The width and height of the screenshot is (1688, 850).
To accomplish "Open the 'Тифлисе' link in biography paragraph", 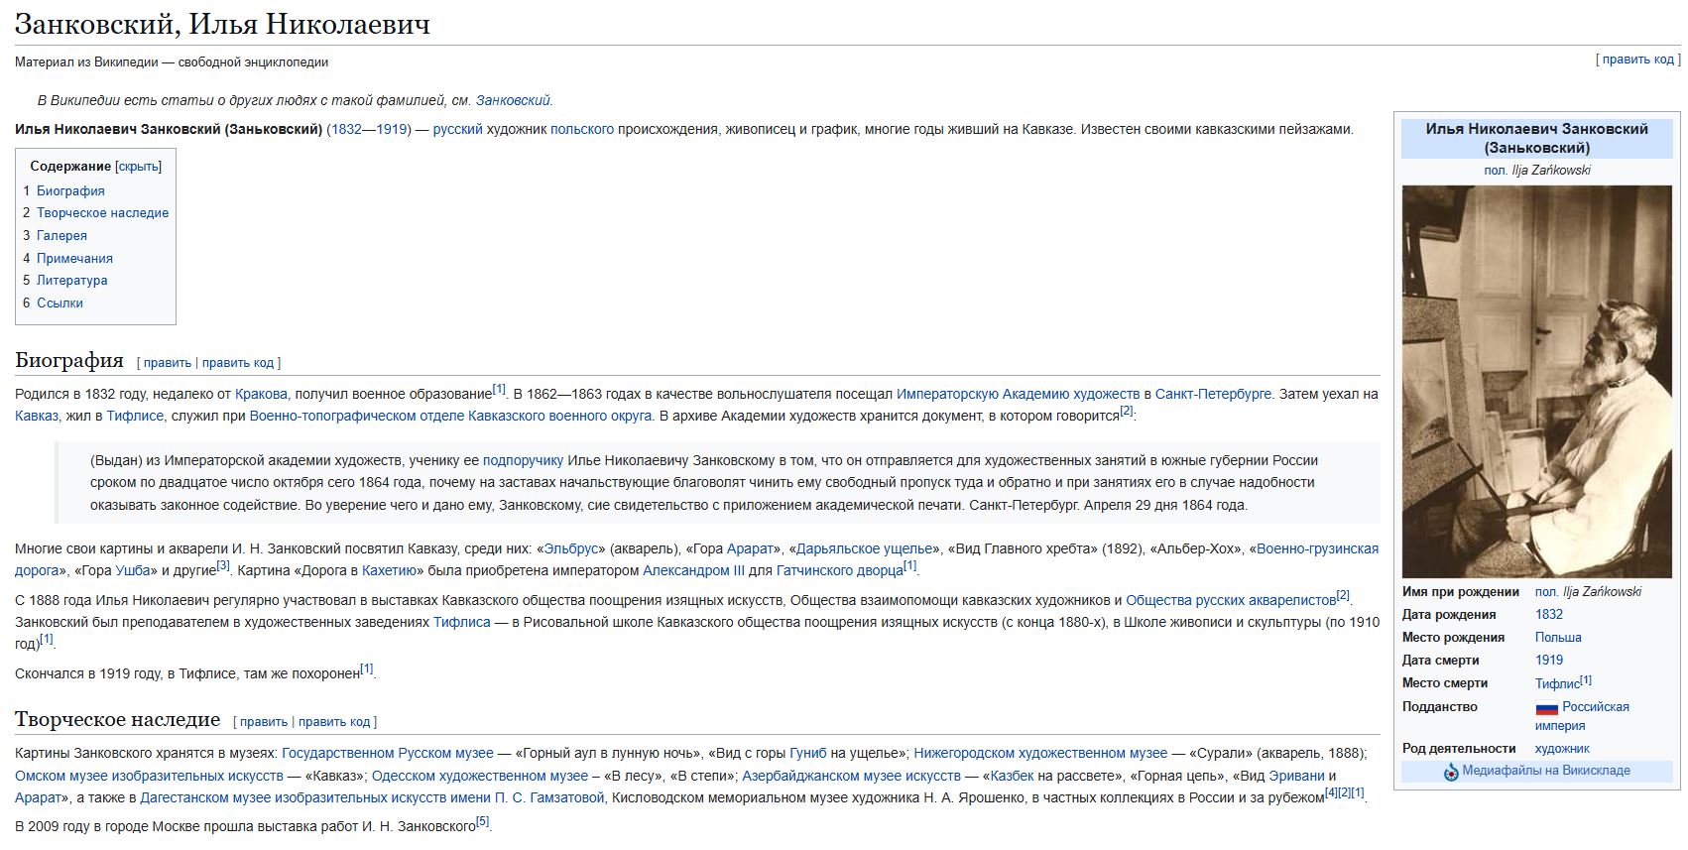I will click(135, 416).
